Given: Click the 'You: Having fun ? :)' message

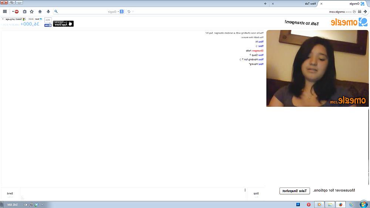Looking at the screenshot, I should (x=252, y=59).
